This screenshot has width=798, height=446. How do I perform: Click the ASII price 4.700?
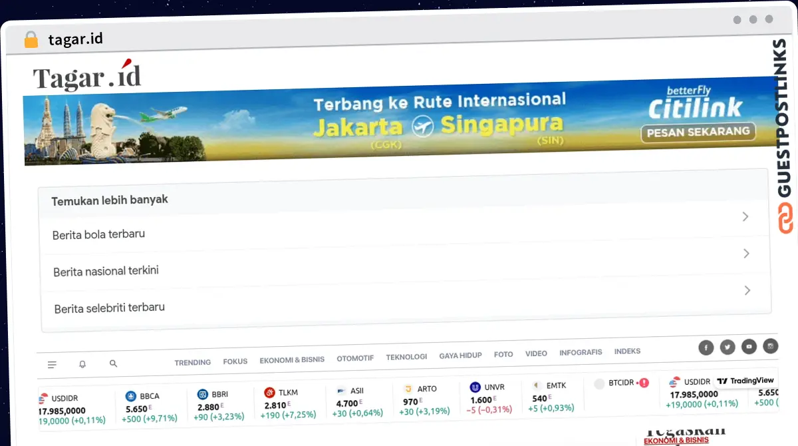pyautogui.click(x=347, y=403)
